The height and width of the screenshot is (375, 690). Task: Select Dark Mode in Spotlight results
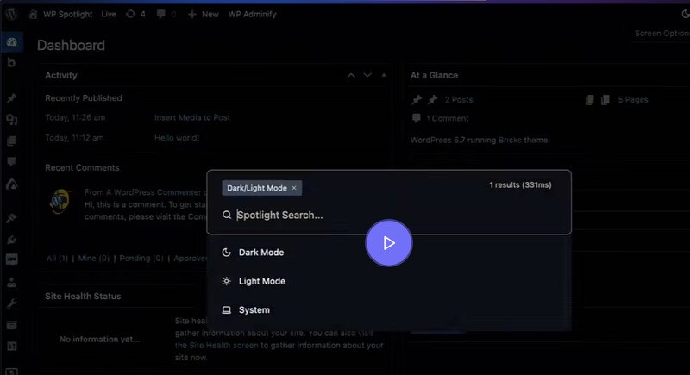(x=260, y=253)
